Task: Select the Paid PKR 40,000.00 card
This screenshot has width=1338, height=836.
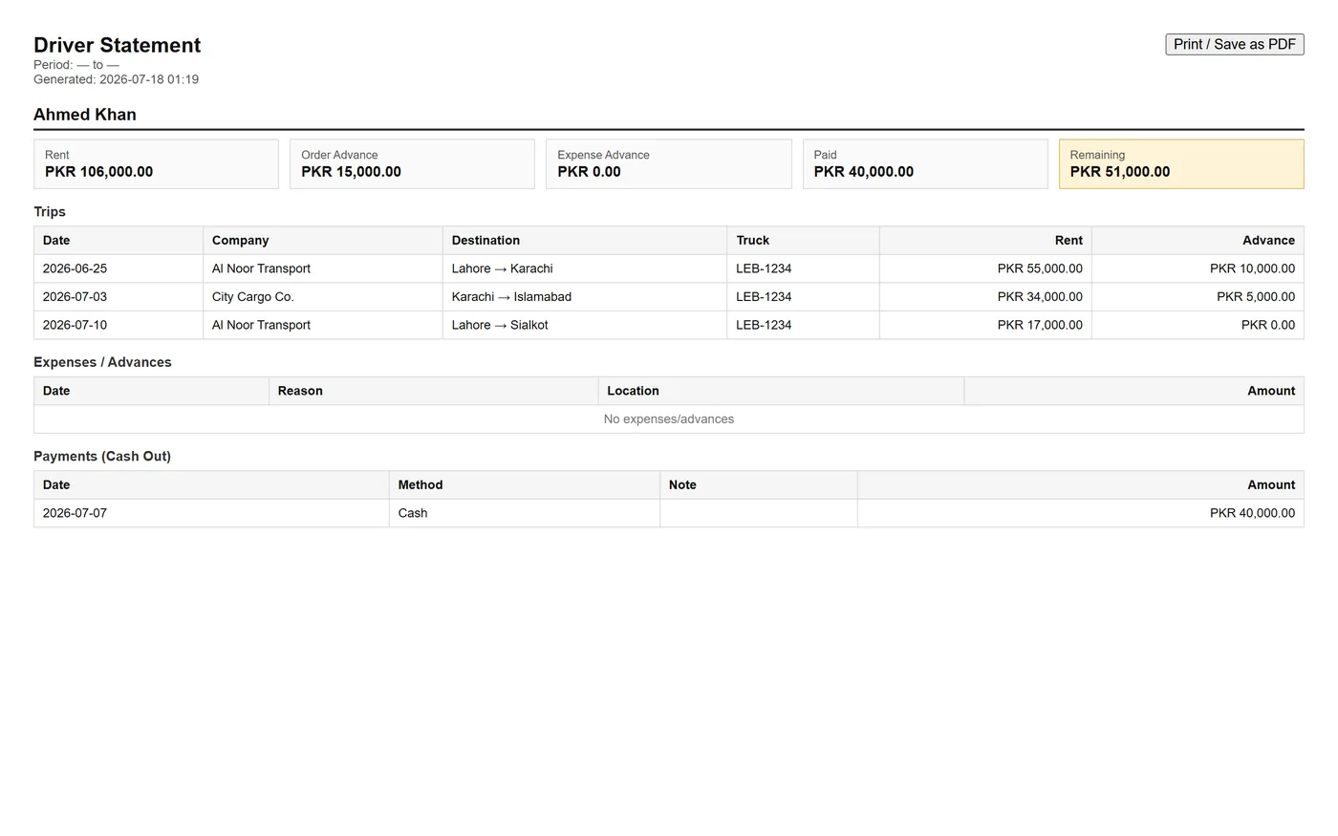Action: 925,164
